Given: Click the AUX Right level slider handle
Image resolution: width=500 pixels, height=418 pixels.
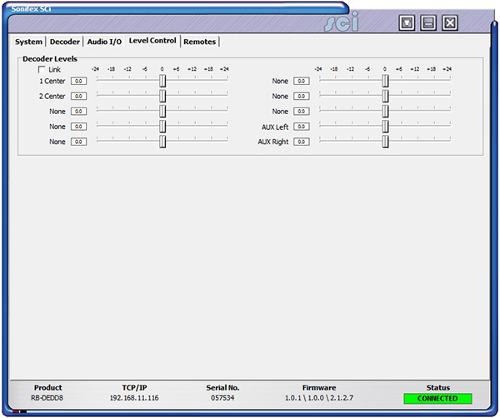Looking at the screenshot, I should click(x=386, y=142).
